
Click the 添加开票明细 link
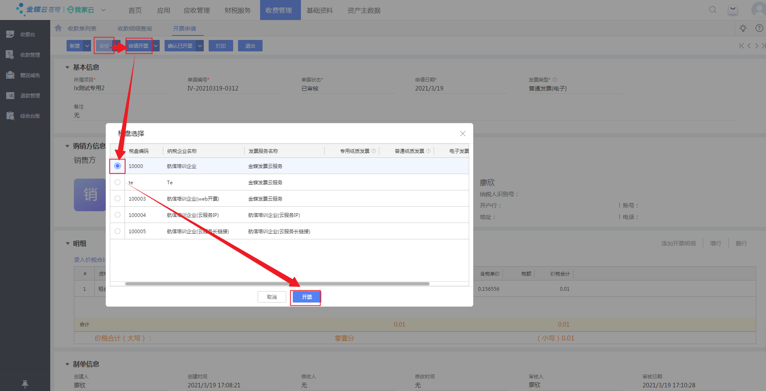(679, 243)
